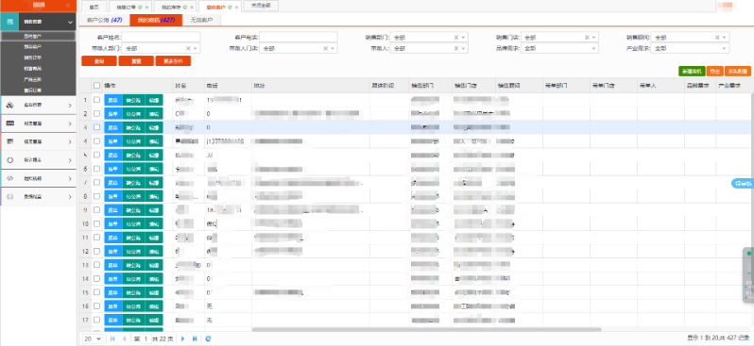Click into the 客户电话 input field
Image resolution: width=754 pixels, height=346 pixels.
pyautogui.click(x=299, y=38)
